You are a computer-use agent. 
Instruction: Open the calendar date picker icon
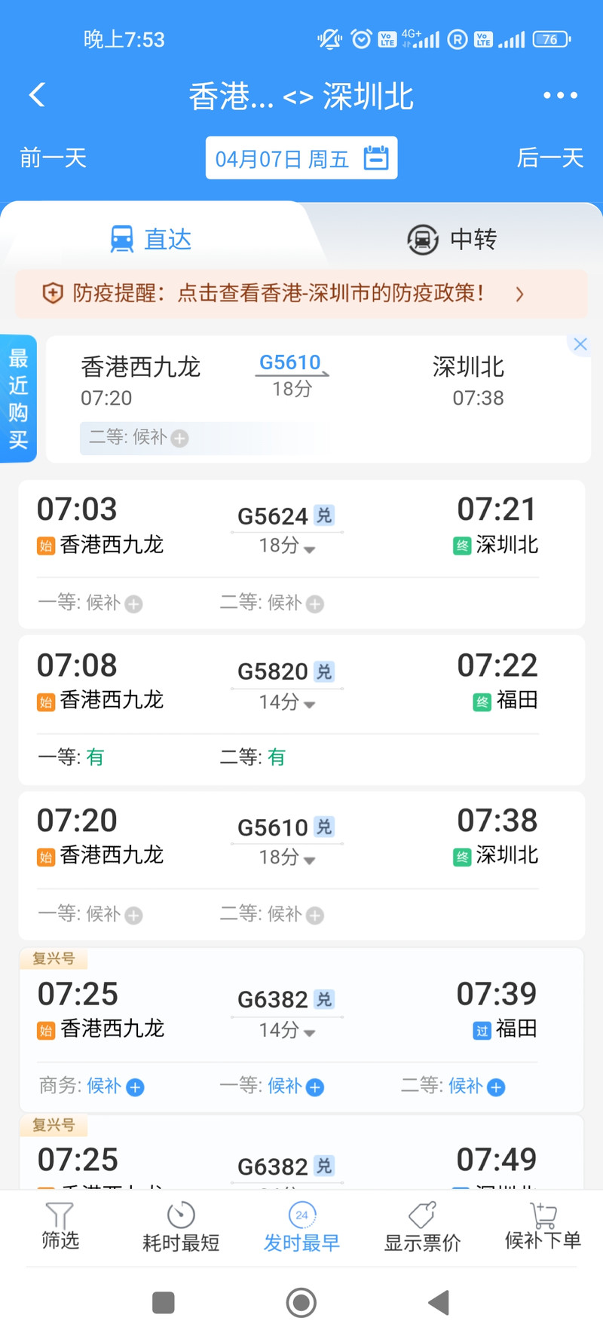click(x=376, y=158)
